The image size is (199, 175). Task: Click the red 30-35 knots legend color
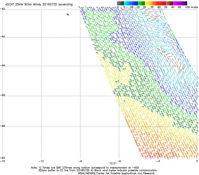tap(162, 3)
